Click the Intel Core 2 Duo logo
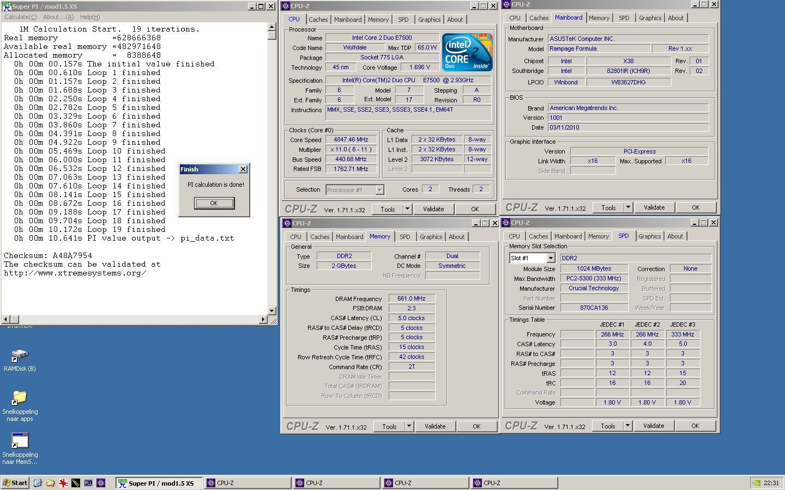Image resolution: width=785 pixels, height=490 pixels. (467, 52)
